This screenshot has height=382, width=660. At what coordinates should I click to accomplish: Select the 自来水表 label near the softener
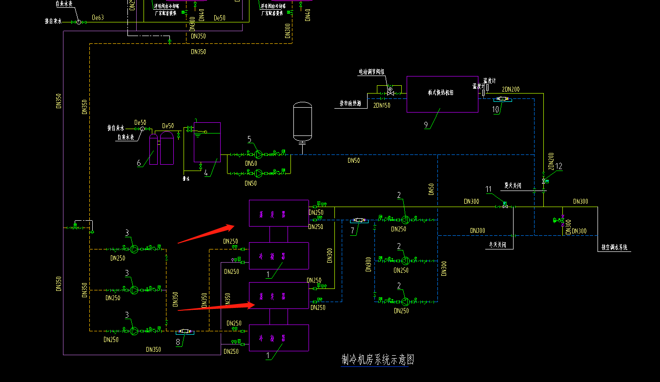(125, 138)
